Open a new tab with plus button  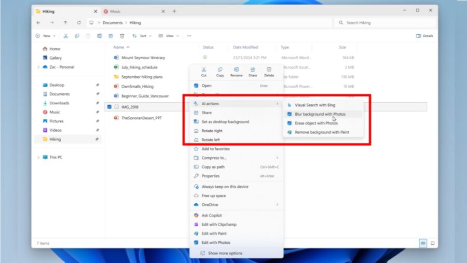click(x=174, y=11)
